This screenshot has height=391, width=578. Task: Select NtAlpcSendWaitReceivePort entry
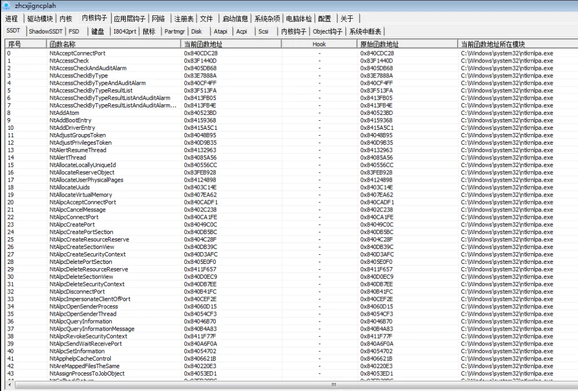[292, 343]
